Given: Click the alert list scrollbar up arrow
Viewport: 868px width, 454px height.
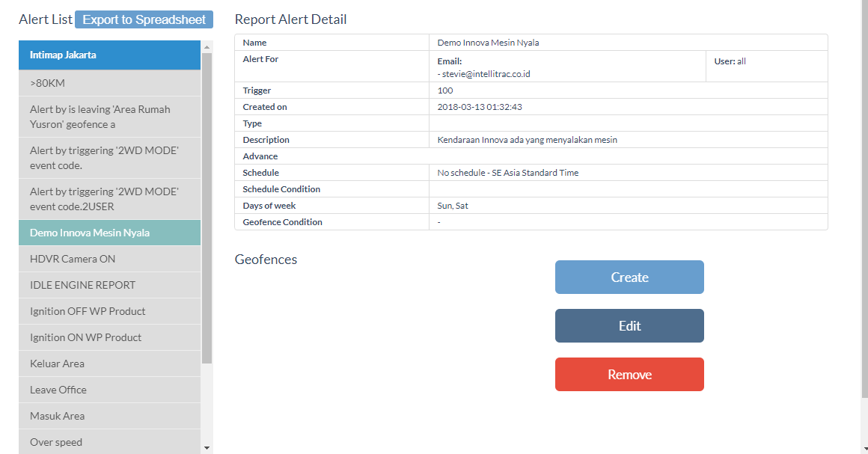Looking at the screenshot, I should [207, 46].
